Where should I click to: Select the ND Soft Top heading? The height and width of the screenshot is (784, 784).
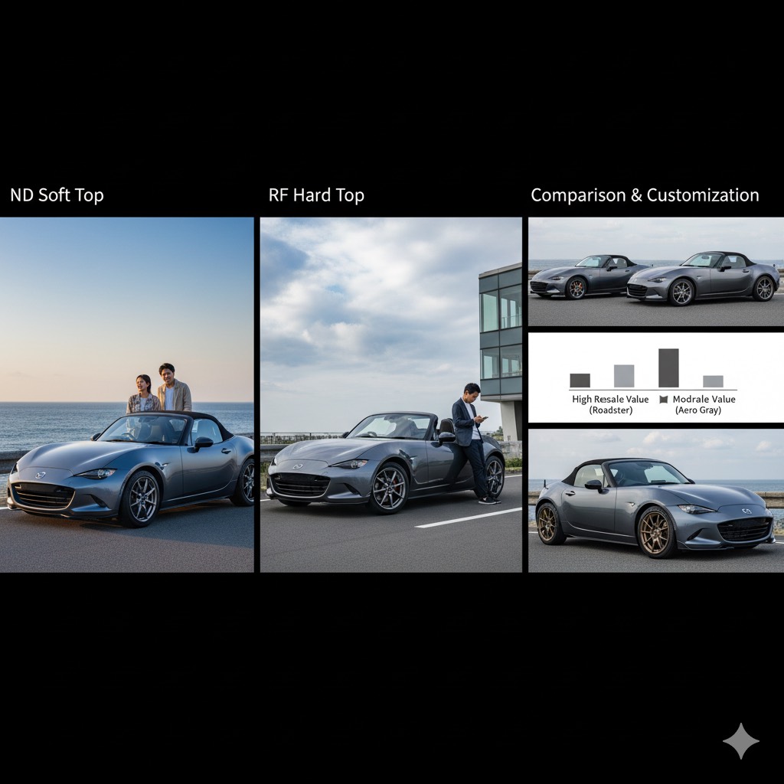(57, 195)
